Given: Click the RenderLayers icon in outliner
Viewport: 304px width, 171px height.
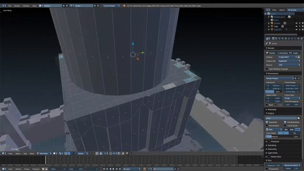Looking at the screenshot, I should click(x=272, y=17).
